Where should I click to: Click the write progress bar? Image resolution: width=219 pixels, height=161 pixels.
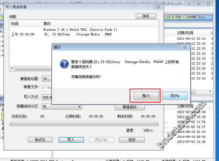[84, 124]
